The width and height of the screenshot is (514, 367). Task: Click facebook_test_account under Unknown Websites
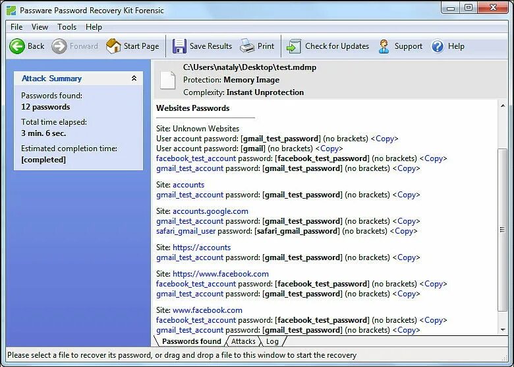click(196, 158)
